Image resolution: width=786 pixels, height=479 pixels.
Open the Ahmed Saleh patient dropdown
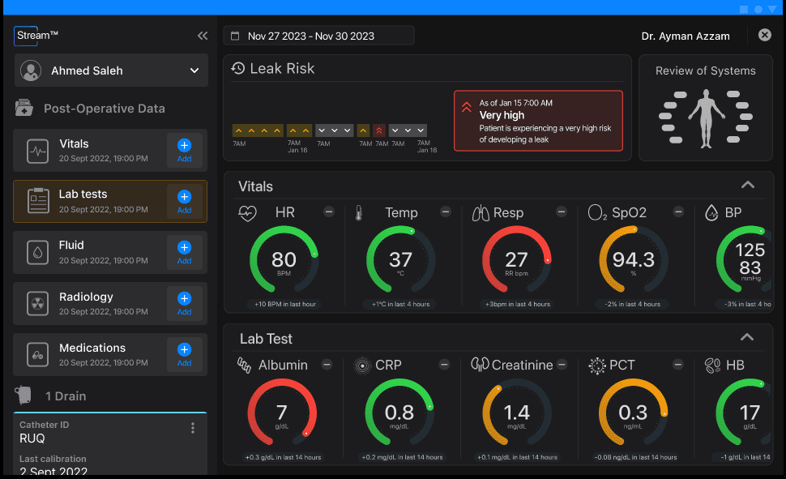point(111,71)
